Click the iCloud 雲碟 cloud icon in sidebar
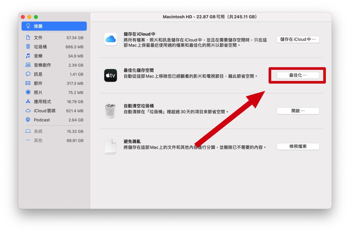This screenshot has height=233, width=350. [28, 111]
